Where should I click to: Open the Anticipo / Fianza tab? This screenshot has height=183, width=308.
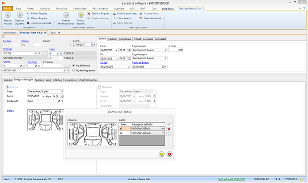coord(43,80)
